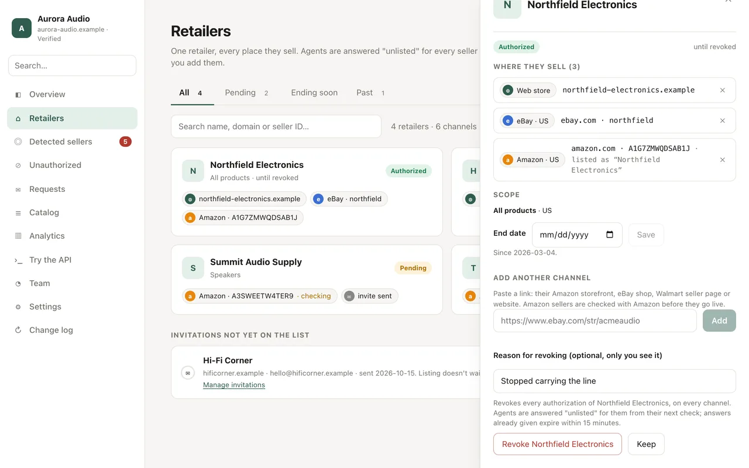
Task: Click the eBay · northfield channel chip
Action: (349, 199)
